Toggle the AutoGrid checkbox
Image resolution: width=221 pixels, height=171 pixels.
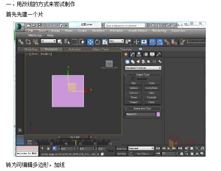(x=133, y=79)
